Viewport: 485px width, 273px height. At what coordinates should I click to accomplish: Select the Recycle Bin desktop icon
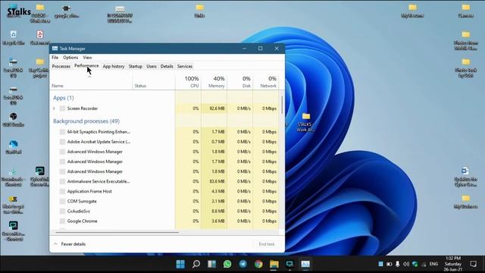[x=14, y=37]
